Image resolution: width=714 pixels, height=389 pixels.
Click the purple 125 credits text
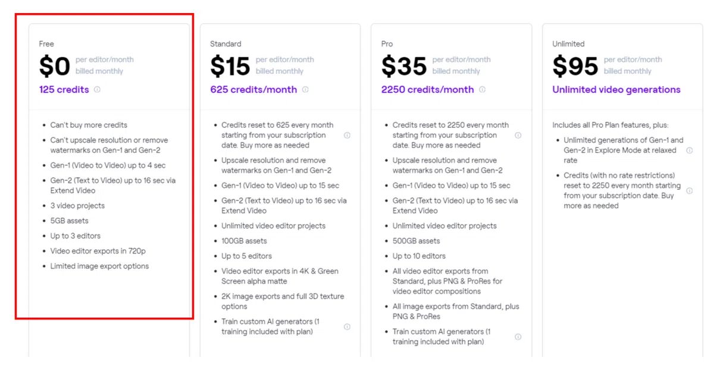[x=64, y=90]
